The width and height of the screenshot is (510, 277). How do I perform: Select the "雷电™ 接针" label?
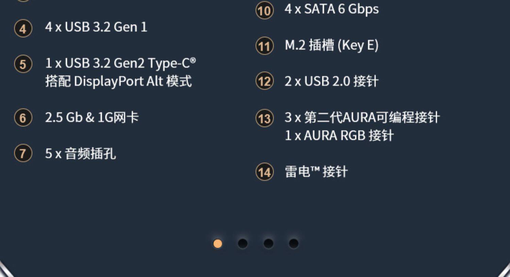[316, 172]
